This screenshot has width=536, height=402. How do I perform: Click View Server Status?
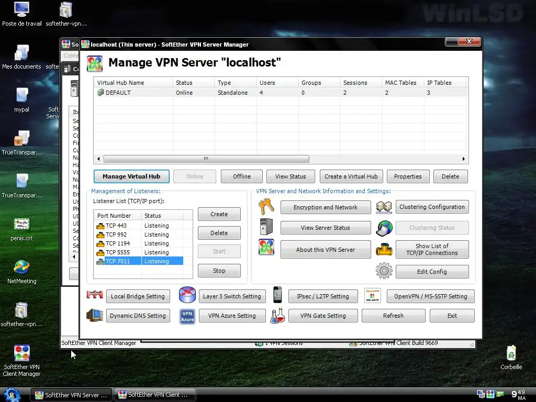[326, 228]
